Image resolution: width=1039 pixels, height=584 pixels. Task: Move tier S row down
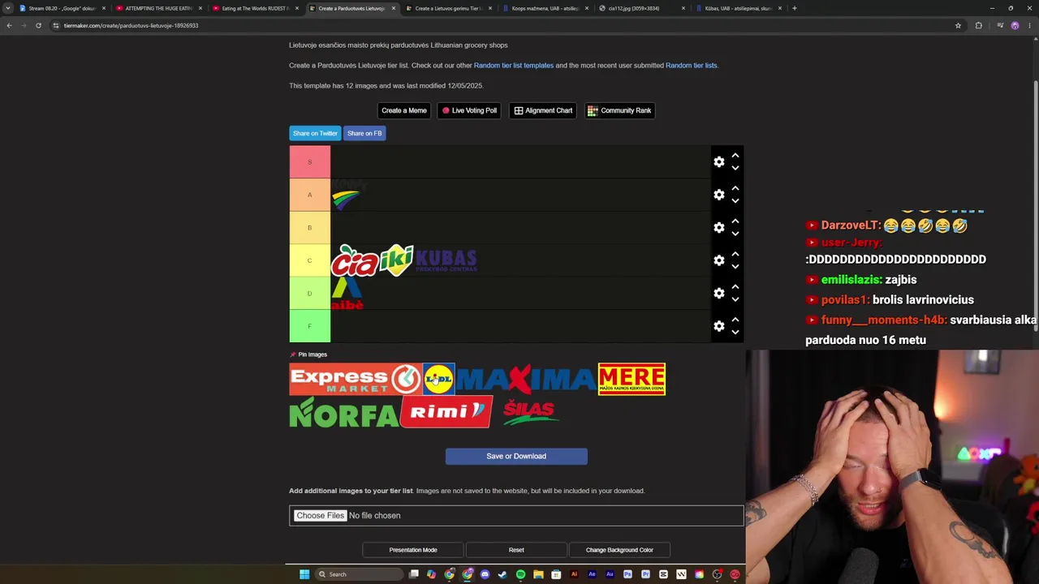point(735,168)
